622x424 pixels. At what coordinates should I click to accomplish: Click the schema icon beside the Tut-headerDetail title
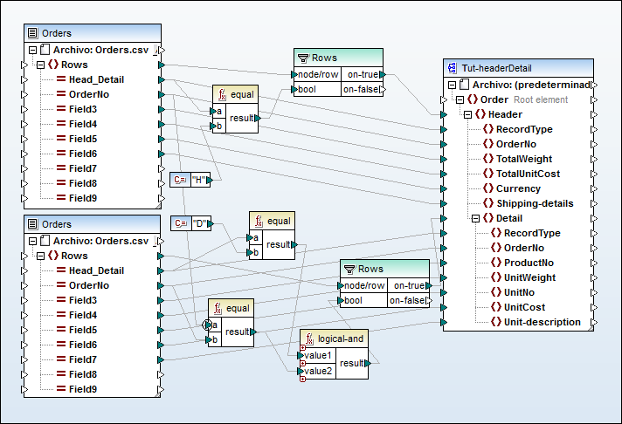[x=453, y=68]
